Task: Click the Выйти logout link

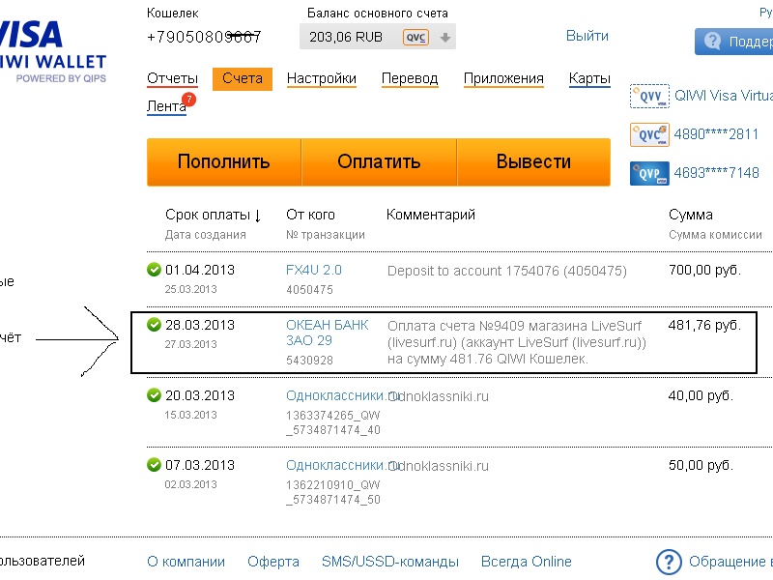Action: pyautogui.click(x=587, y=36)
